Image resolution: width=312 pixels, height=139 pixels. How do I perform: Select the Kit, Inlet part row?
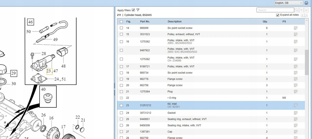183,105
